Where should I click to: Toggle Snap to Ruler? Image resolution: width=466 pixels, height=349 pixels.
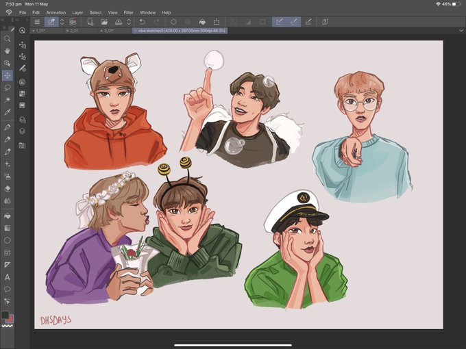click(x=280, y=22)
